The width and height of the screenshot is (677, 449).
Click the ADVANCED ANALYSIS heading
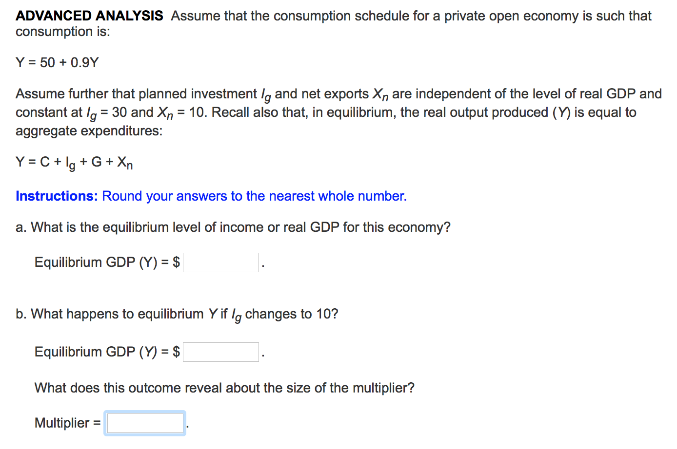tap(89, 16)
